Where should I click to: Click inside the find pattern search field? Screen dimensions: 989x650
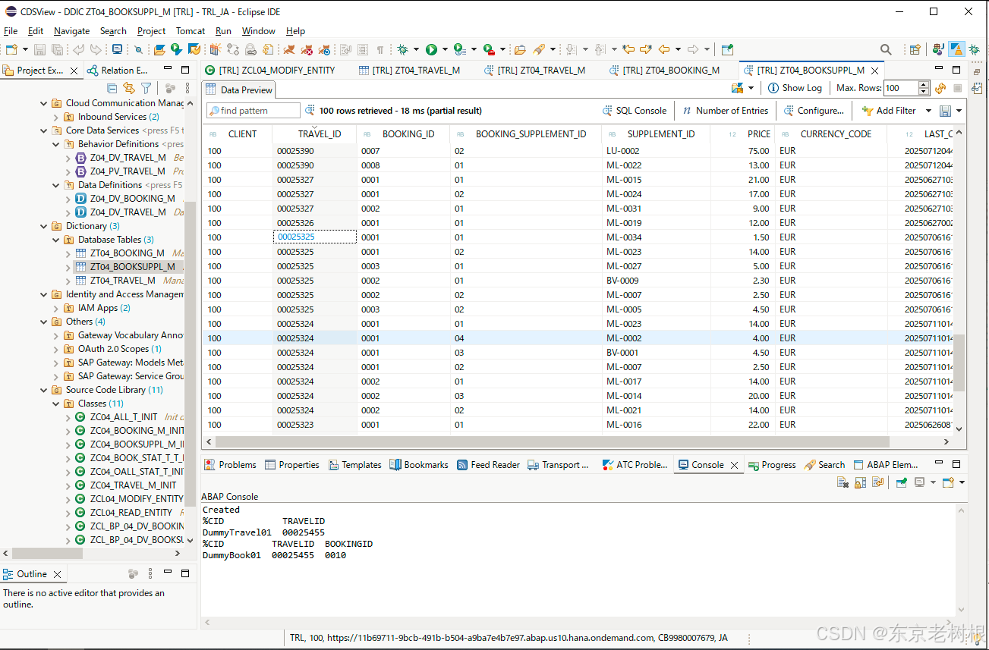click(x=253, y=110)
